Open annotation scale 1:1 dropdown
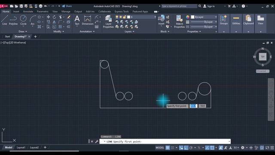 click(236, 148)
